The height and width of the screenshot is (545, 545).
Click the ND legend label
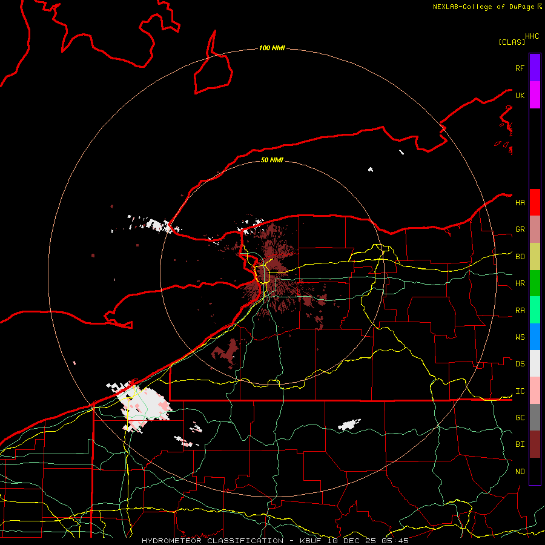pyautogui.click(x=520, y=472)
